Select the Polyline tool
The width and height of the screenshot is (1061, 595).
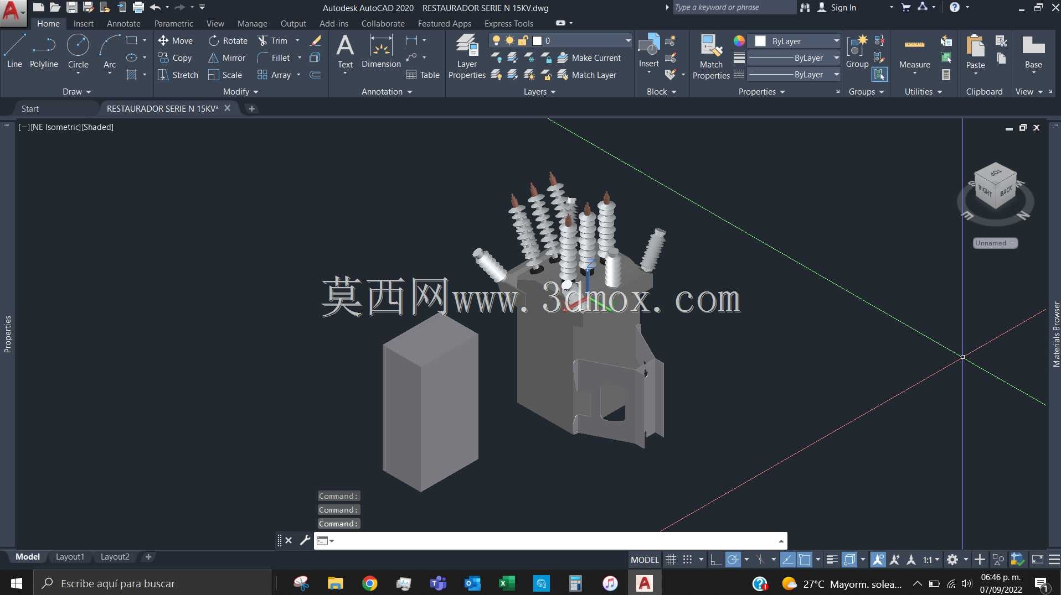pos(44,51)
